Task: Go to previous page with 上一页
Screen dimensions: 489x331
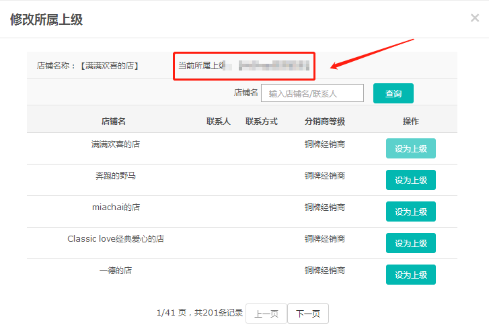Action: pyautogui.click(x=266, y=314)
